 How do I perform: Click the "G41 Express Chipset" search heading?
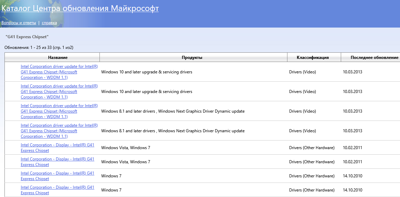[x=27, y=37]
